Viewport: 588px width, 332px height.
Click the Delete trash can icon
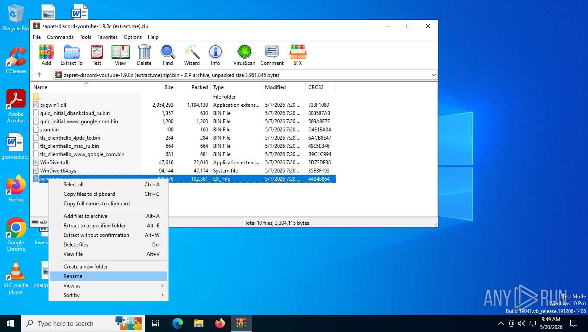tap(144, 55)
